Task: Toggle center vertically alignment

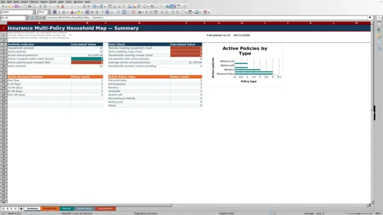Action: click(x=107, y=12)
